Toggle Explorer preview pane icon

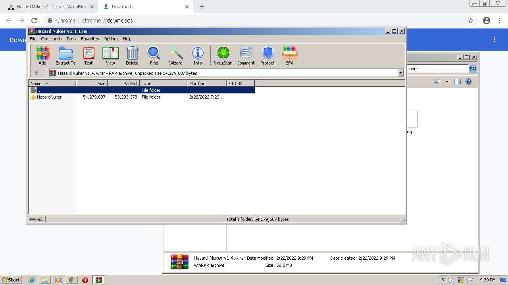[458, 82]
